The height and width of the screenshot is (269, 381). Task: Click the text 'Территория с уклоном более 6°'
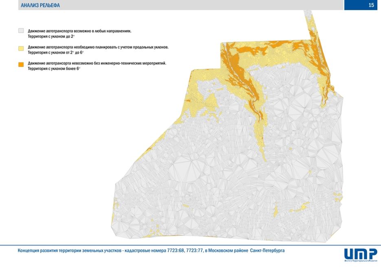click(54, 69)
